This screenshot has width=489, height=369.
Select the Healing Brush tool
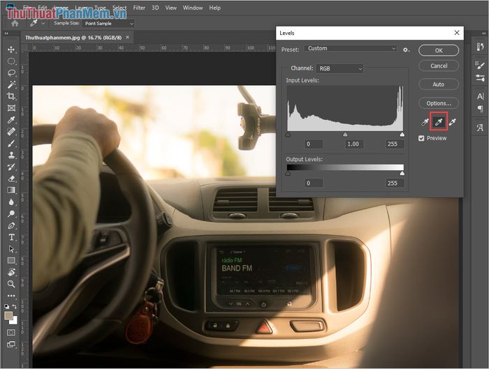[x=11, y=131]
